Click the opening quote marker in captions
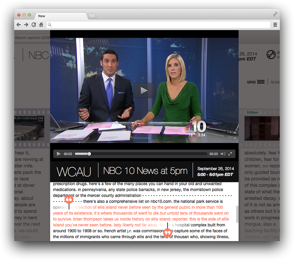The image size is (294, 260). 69,199
